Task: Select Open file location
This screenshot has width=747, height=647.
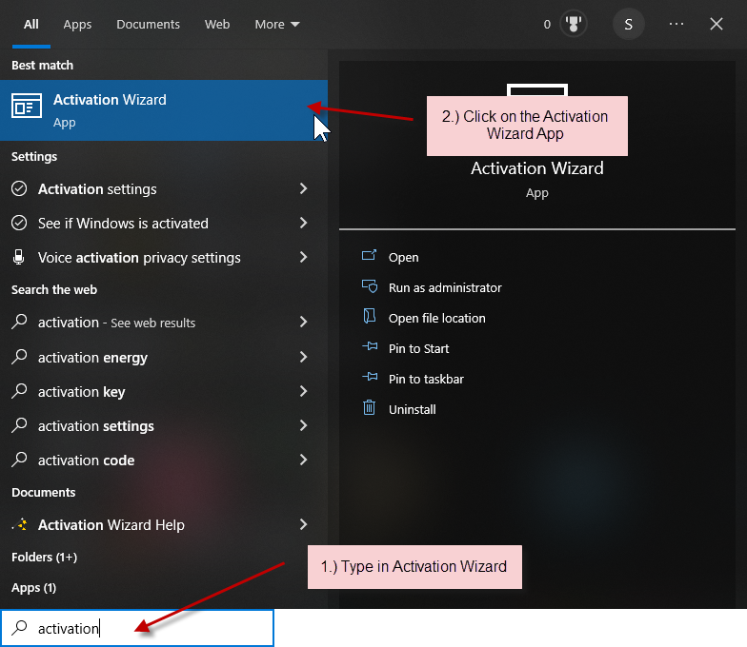Action: [436, 318]
